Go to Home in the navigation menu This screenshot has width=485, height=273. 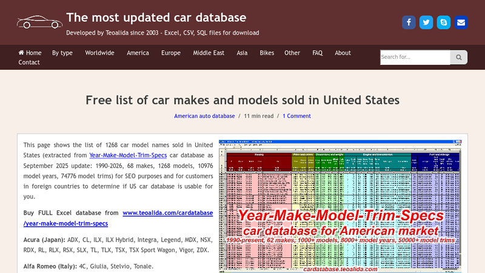(x=30, y=53)
